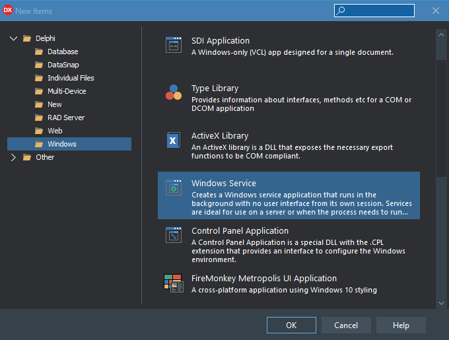The width and height of the screenshot is (449, 340).
Task: Open the RAD Server category
Action: click(66, 118)
